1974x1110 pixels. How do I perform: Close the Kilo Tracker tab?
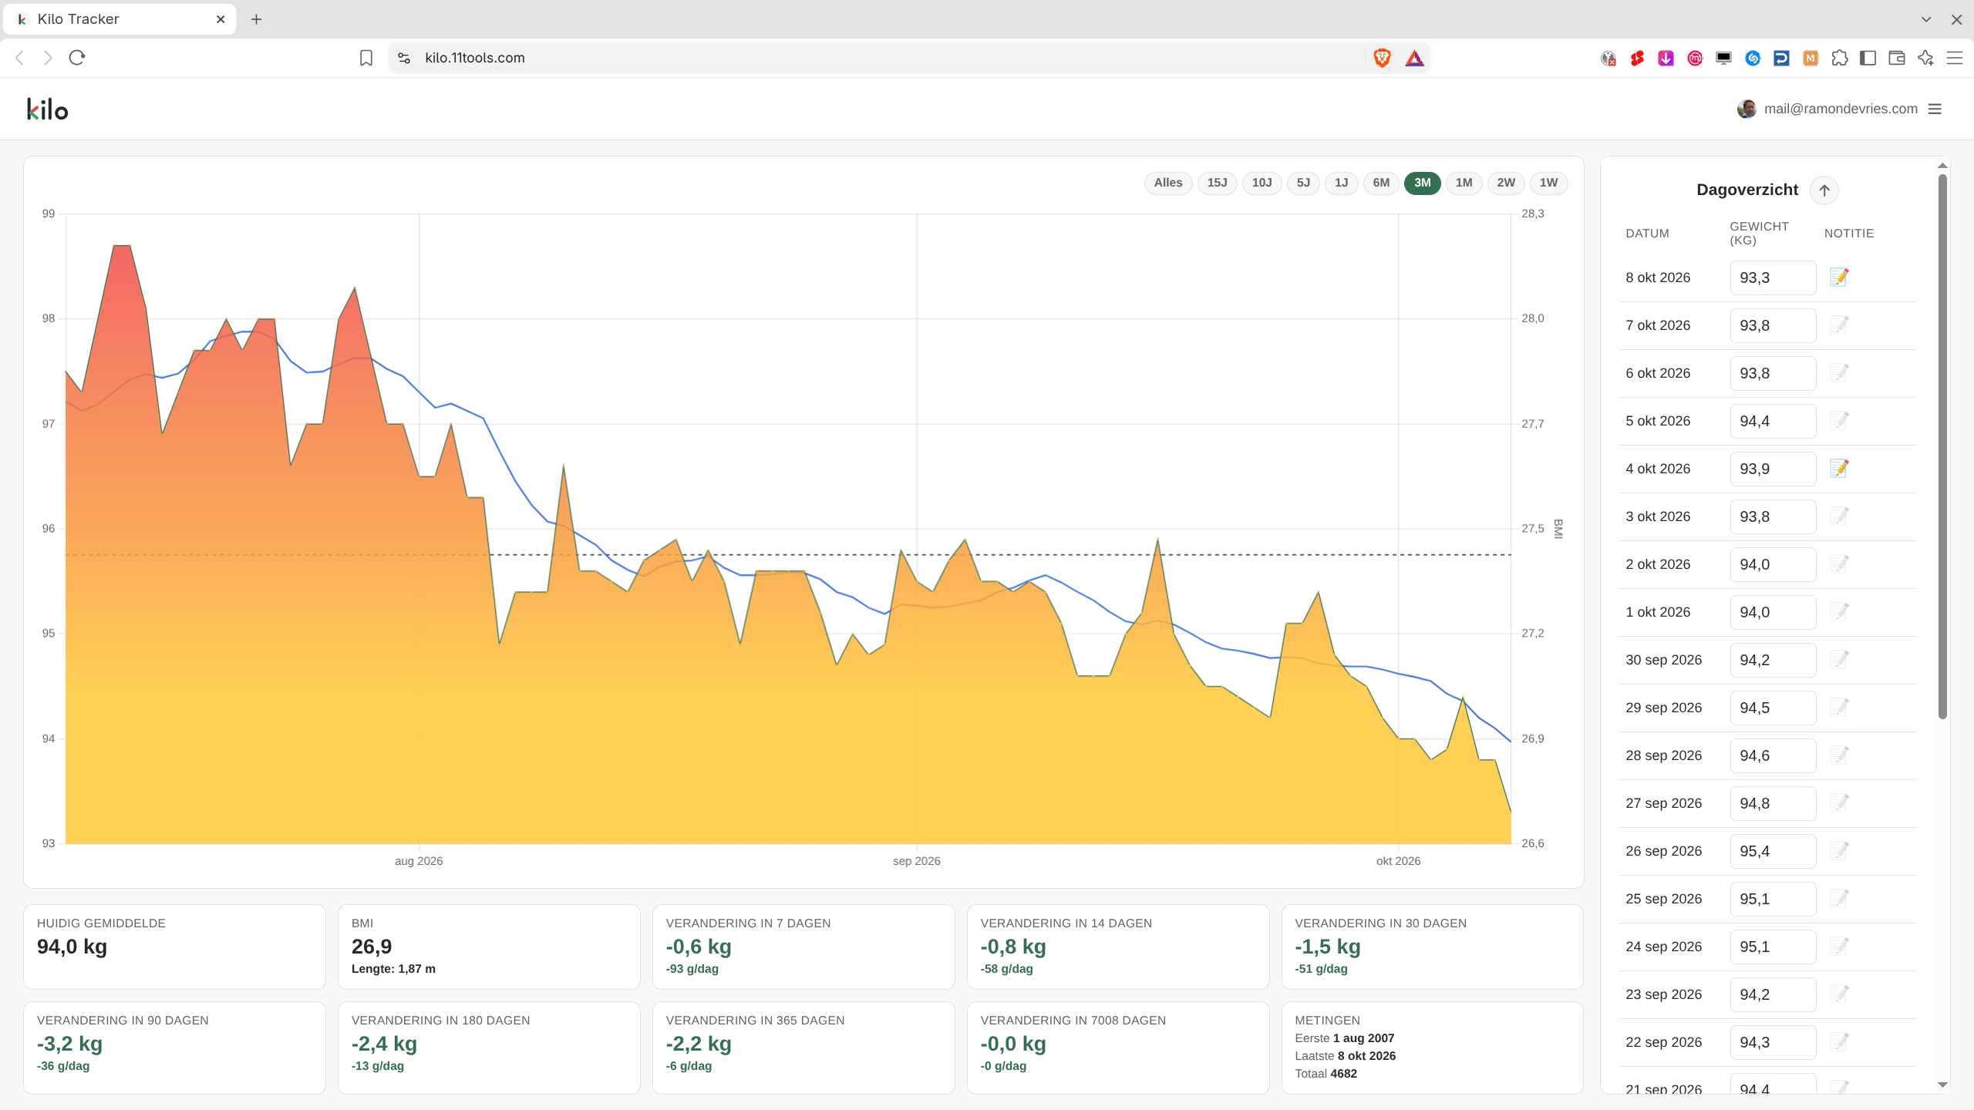(221, 19)
